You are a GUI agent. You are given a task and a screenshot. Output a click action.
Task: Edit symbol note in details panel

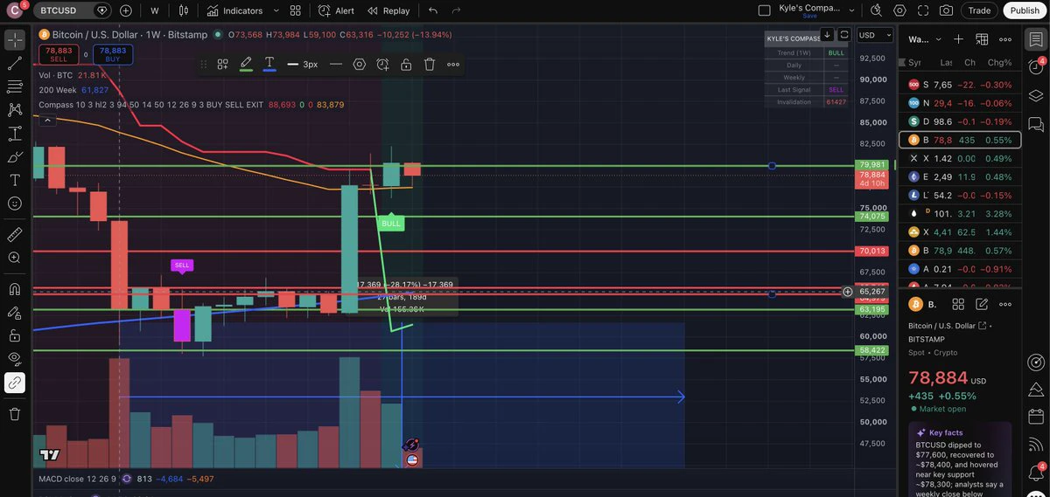point(982,304)
